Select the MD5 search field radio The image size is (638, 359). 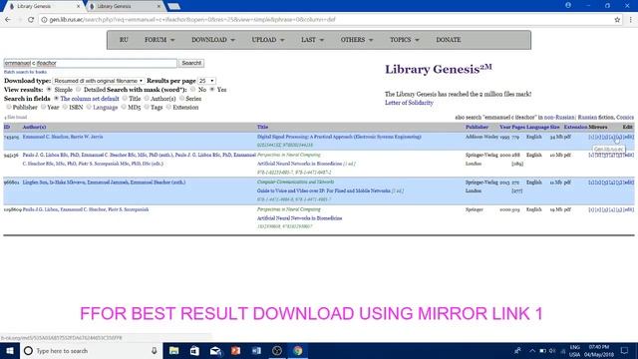[124, 107]
